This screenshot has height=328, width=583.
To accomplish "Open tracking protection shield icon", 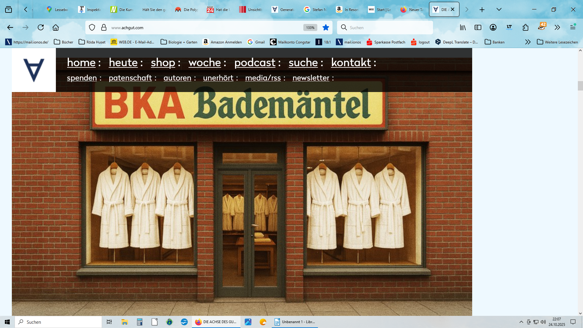I will (92, 28).
